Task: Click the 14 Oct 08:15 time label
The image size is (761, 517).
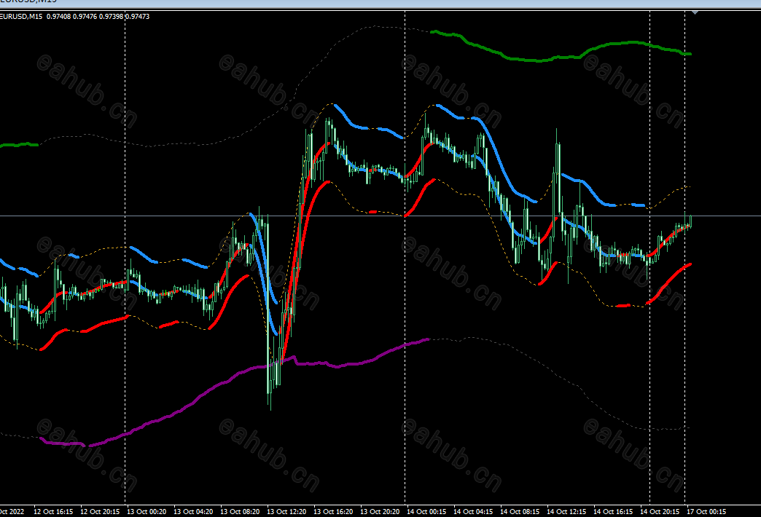Action: pos(520,512)
